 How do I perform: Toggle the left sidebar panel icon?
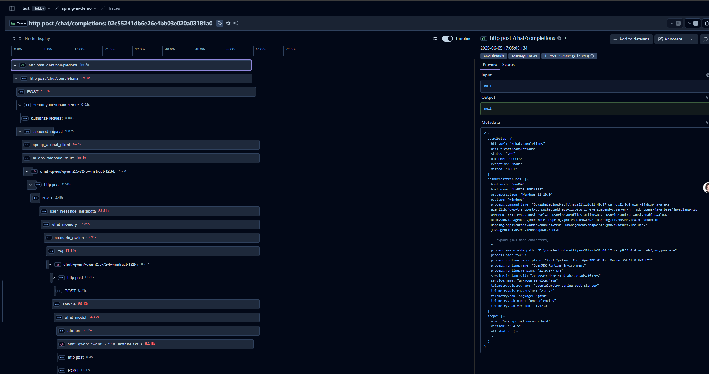click(x=12, y=8)
